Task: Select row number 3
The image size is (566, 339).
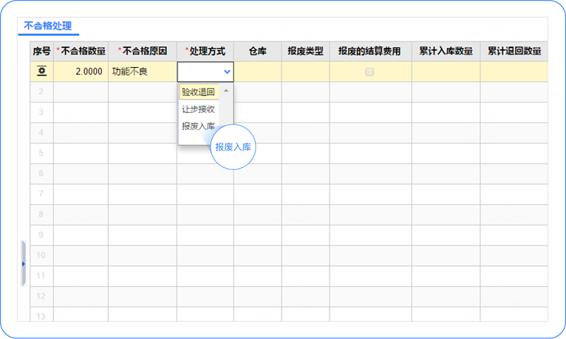Action: [x=41, y=112]
